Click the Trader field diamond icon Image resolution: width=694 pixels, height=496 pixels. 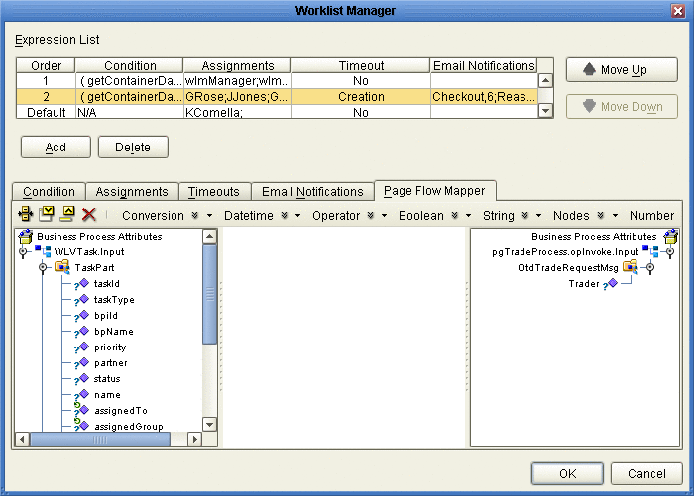click(x=611, y=284)
